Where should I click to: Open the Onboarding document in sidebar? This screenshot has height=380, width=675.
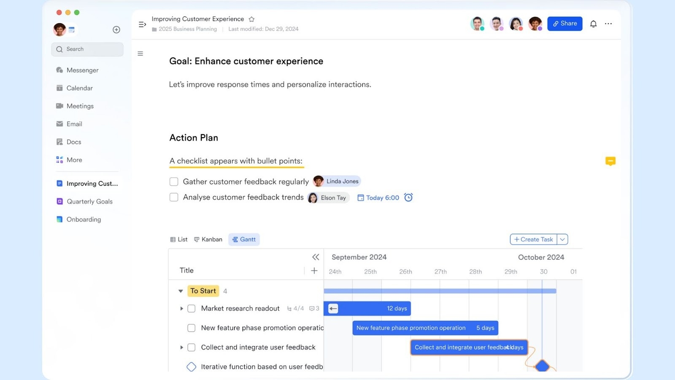(x=79, y=220)
